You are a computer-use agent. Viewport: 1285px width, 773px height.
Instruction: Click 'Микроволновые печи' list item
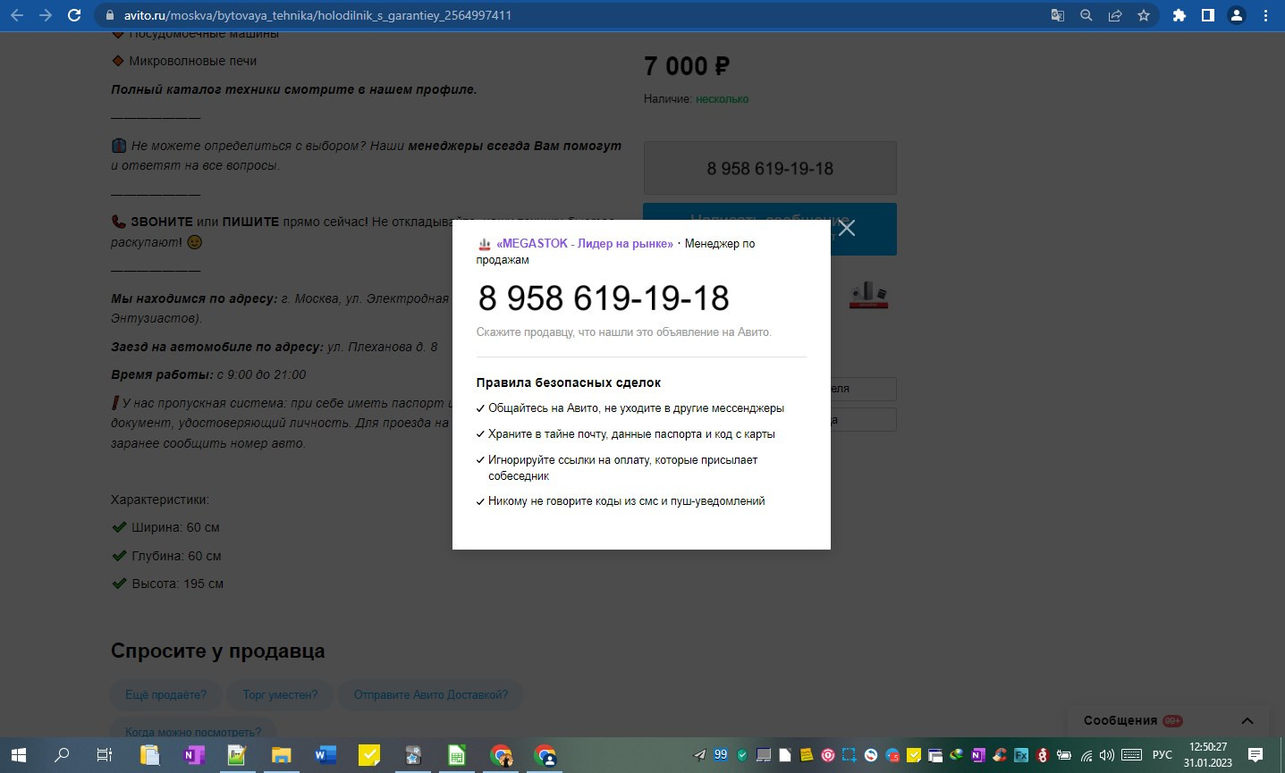[x=192, y=61]
